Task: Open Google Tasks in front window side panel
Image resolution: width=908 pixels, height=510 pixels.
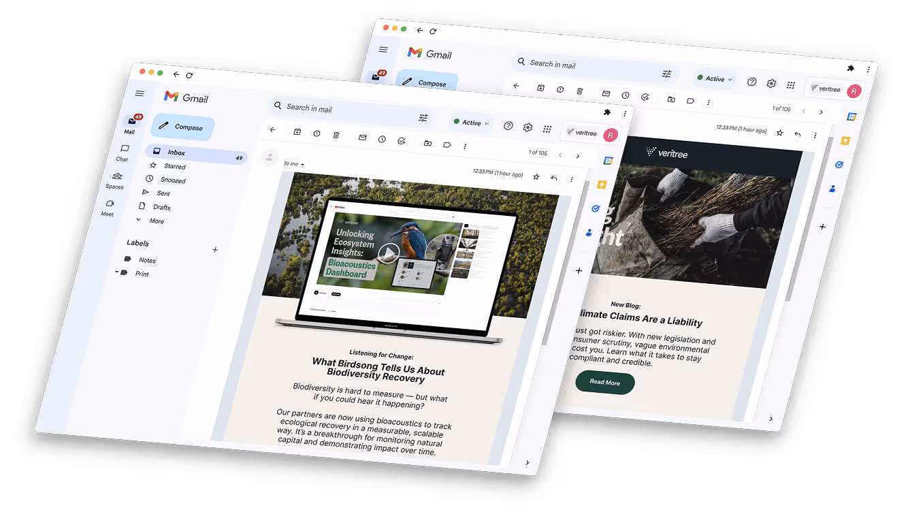Action: coord(595,208)
